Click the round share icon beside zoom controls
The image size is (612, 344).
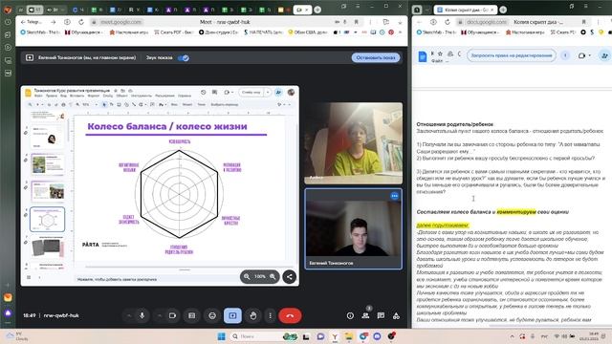pos(289,276)
